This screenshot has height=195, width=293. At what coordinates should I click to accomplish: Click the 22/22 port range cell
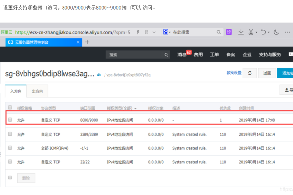85,162
